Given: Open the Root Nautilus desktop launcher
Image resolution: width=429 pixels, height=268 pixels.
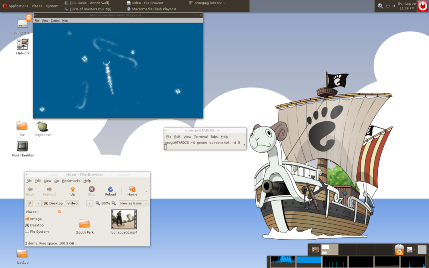Looking at the screenshot, I should [x=22, y=146].
